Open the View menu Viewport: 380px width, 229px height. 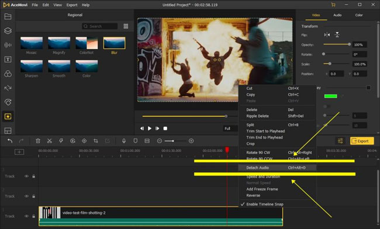click(57, 5)
